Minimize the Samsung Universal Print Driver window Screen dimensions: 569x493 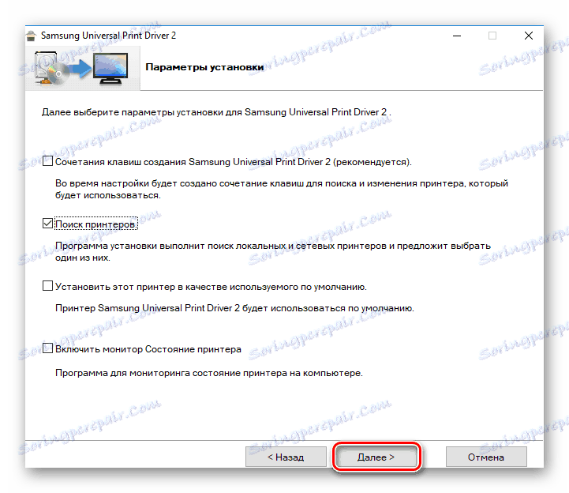tap(457, 36)
